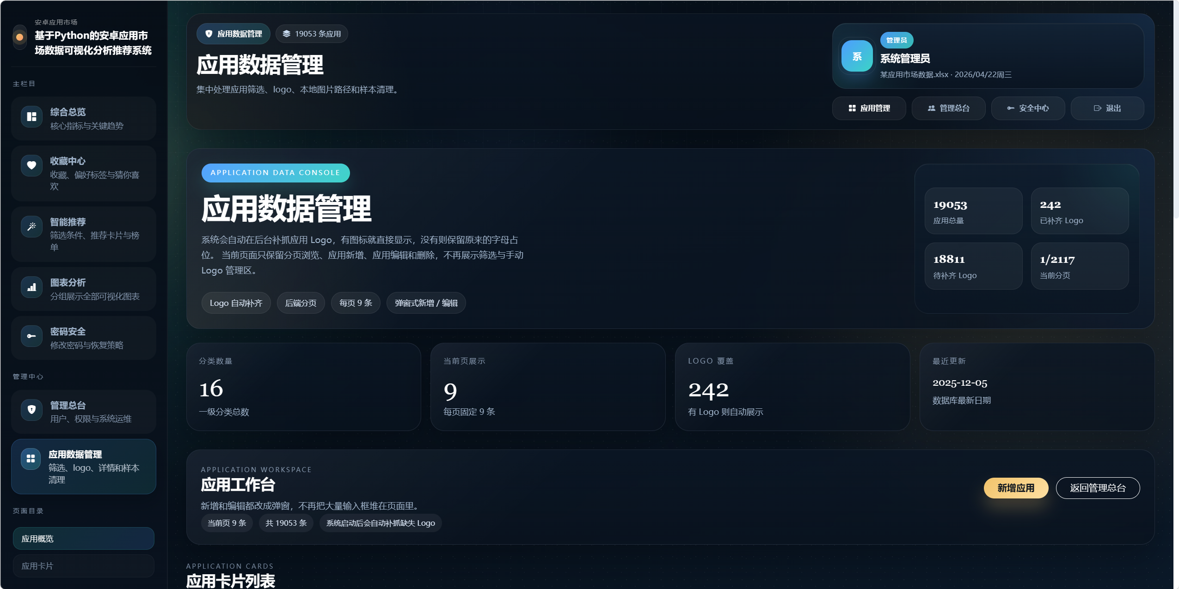Screen dimensions: 1179x589
Task: Click the bar chart 图表分析 icon
Action: 31,287
